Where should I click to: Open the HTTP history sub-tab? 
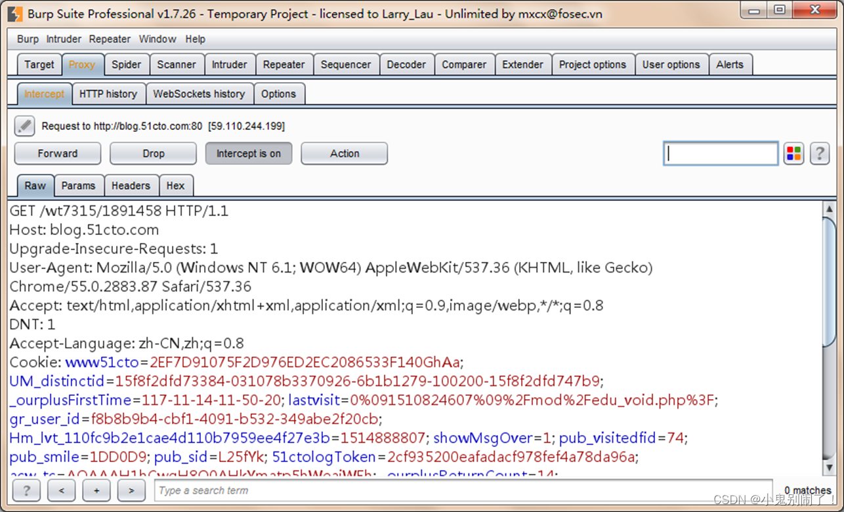point(108,94)
